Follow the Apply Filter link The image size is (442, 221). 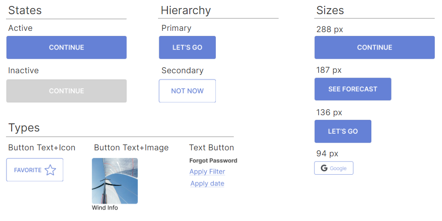tap(207, 172)
